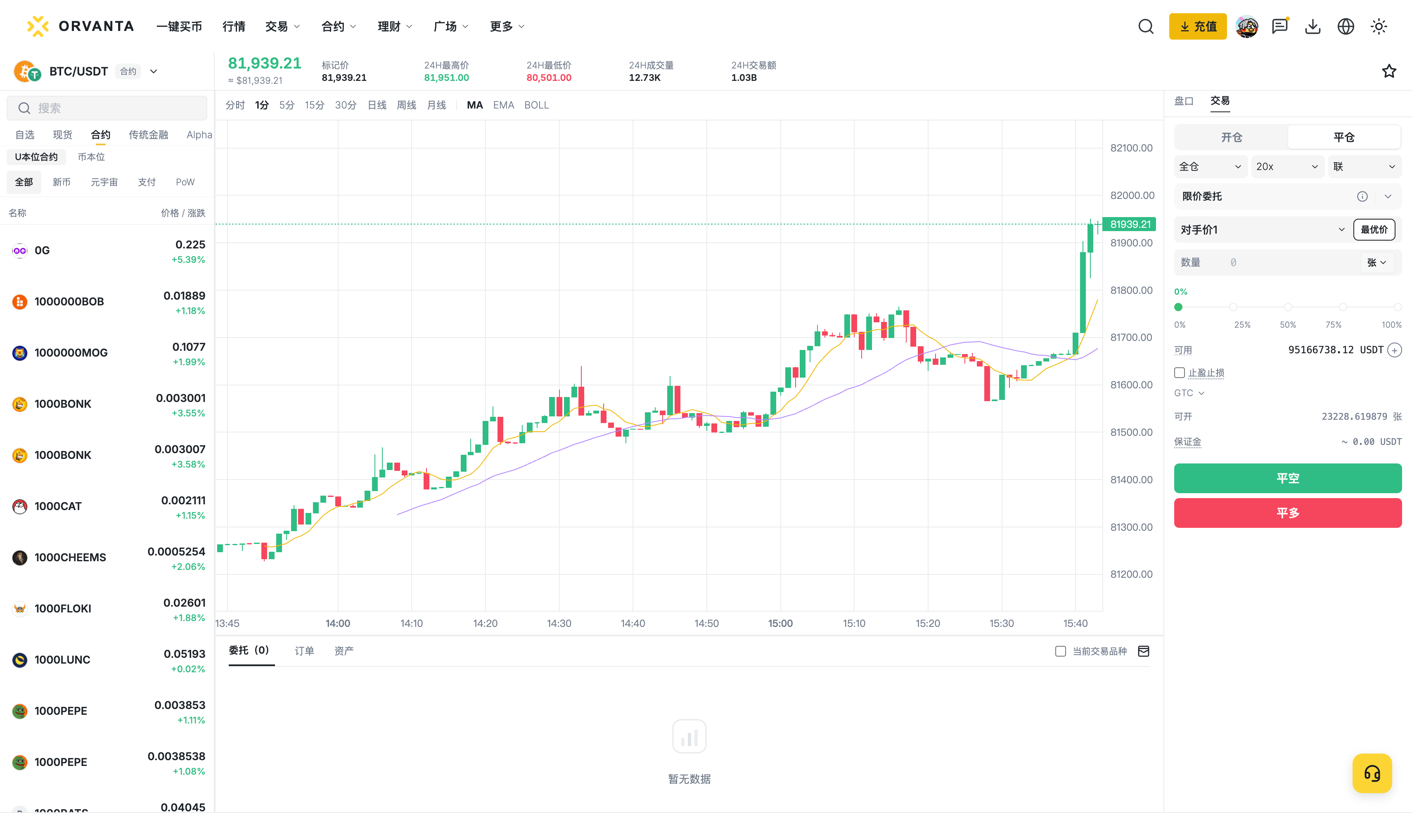
Task: Select the 日线 chart interval
Action: [377, 105]
